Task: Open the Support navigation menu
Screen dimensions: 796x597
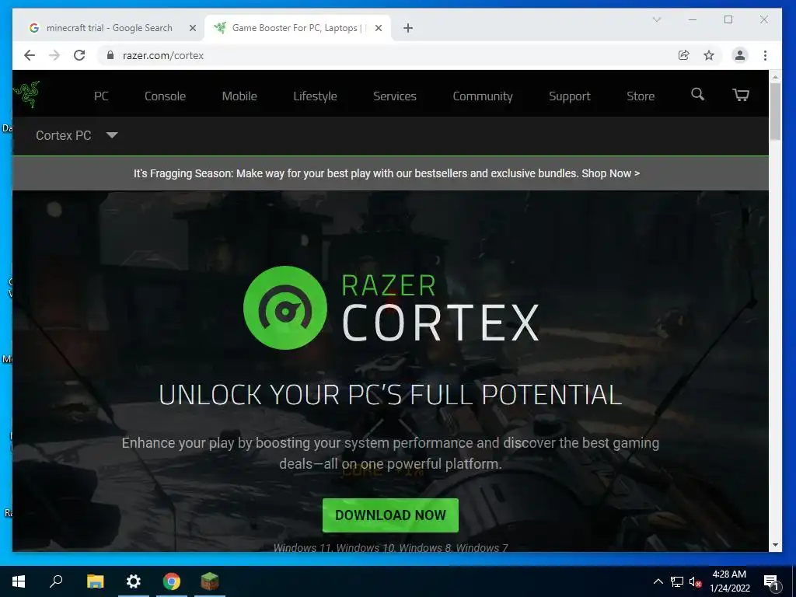Action: (569, 96)
